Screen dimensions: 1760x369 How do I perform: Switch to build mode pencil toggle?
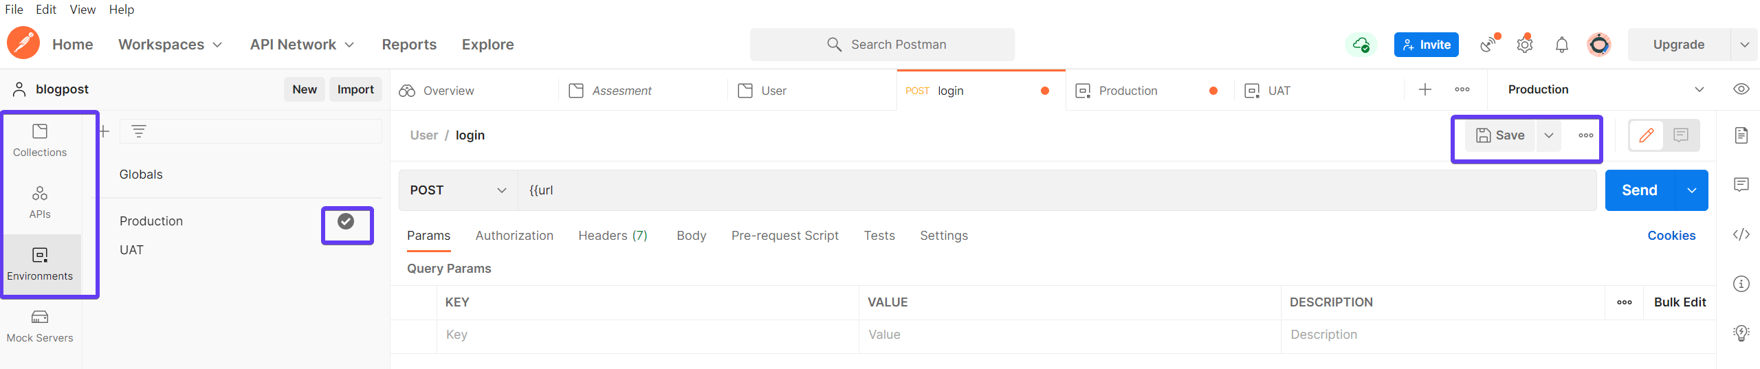pos(1647,135)
